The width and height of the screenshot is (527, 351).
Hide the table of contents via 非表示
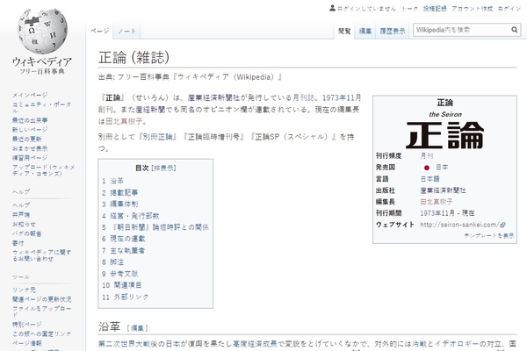pos(163,168)
